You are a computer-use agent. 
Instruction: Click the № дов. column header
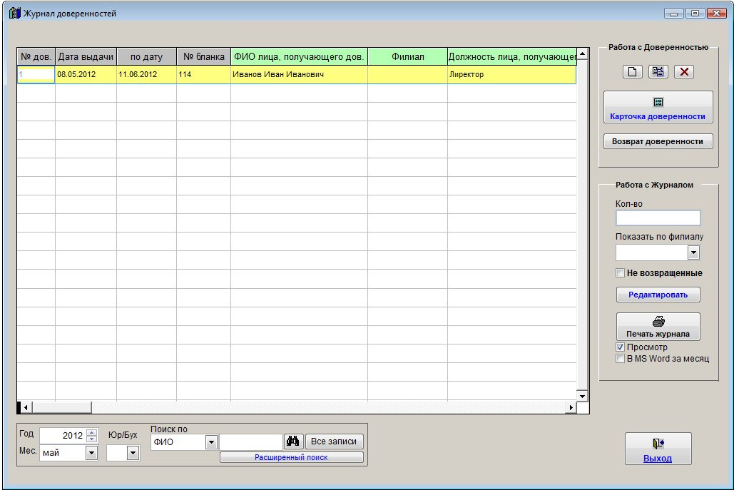point(36,56)
